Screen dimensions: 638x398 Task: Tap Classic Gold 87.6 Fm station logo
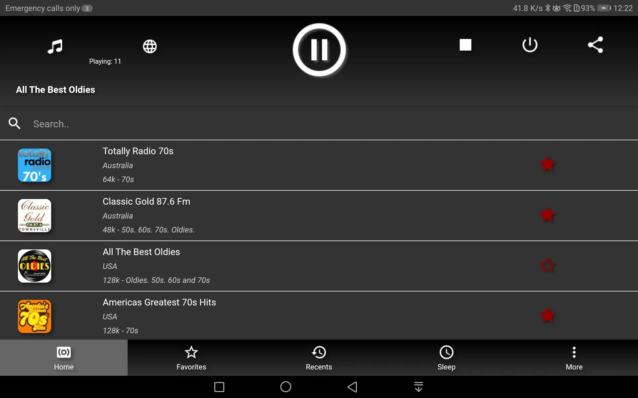pos(35,216)
